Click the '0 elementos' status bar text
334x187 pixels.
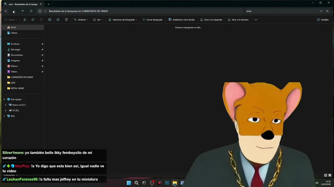[9, 175]
